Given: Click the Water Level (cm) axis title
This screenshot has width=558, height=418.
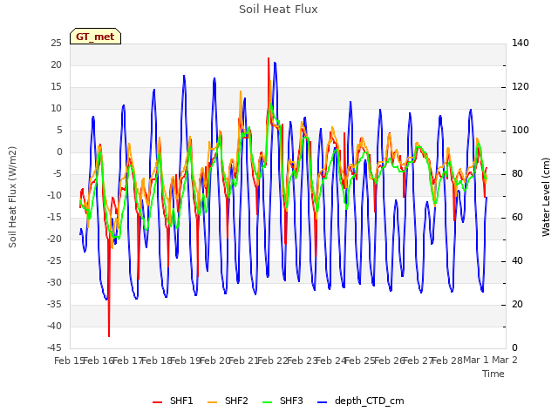Looking at the screenshot, I should pyautogui.click(x=546, y=197).
